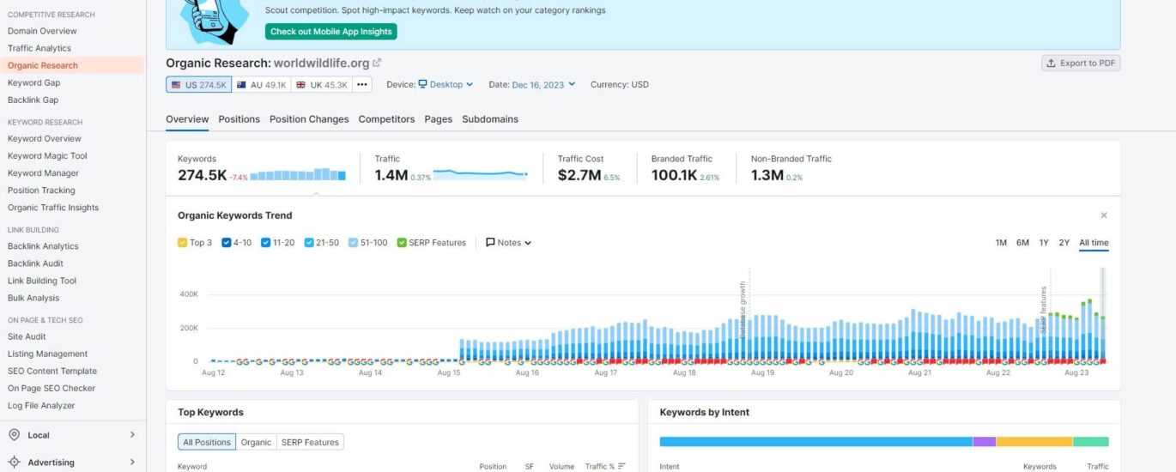Switch to the Competitors tab
This screenshot has width=1176, height=472.
386,119
